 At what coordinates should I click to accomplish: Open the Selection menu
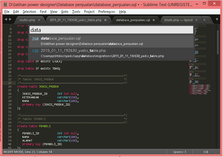pos(29,12)
